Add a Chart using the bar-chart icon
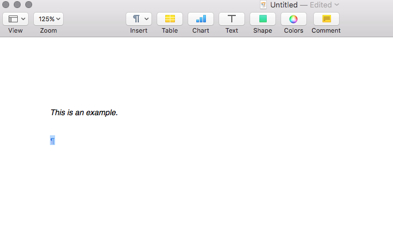 (x=201, y=19)
